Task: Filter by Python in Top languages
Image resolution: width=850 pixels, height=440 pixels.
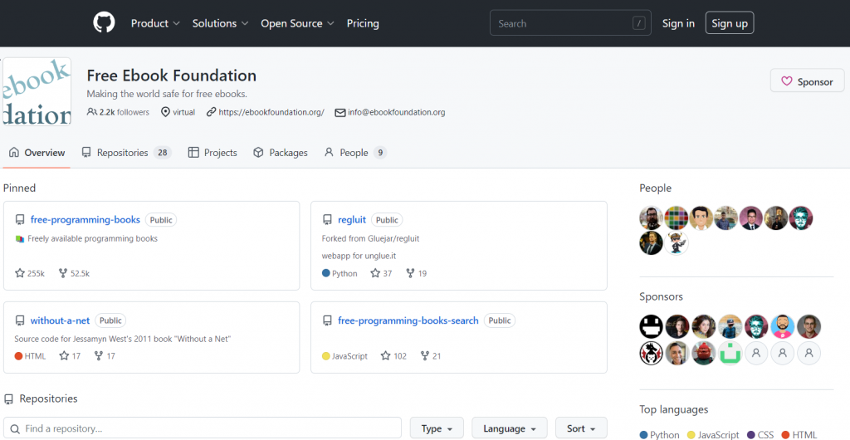Action: [x=660, y=434]
